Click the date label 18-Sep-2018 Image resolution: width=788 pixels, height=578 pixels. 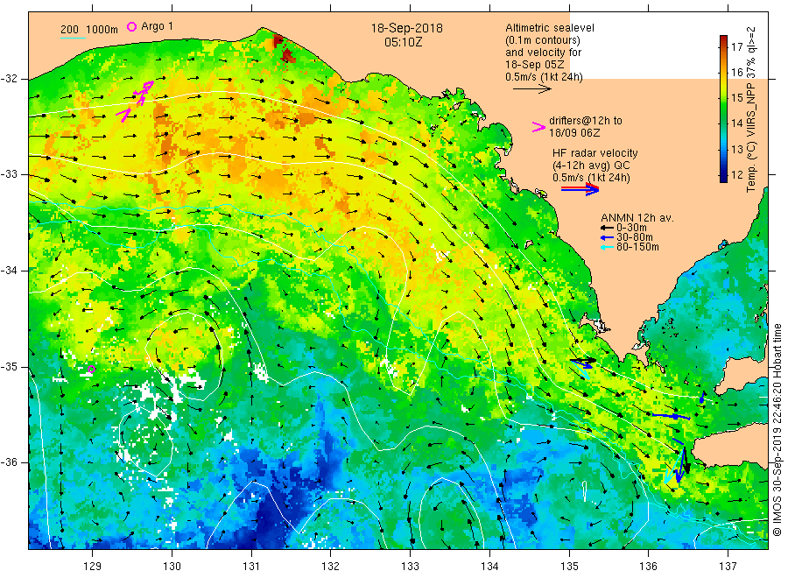pyautogui.click(x=406, y=28)
